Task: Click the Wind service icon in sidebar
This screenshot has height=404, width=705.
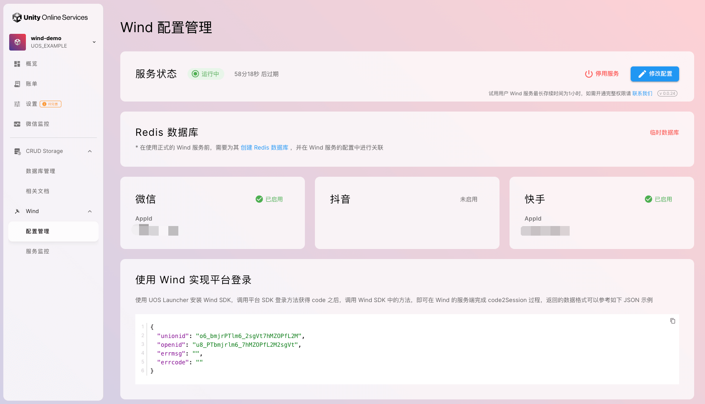Action: pyautogui.click(x=17, y=211)
